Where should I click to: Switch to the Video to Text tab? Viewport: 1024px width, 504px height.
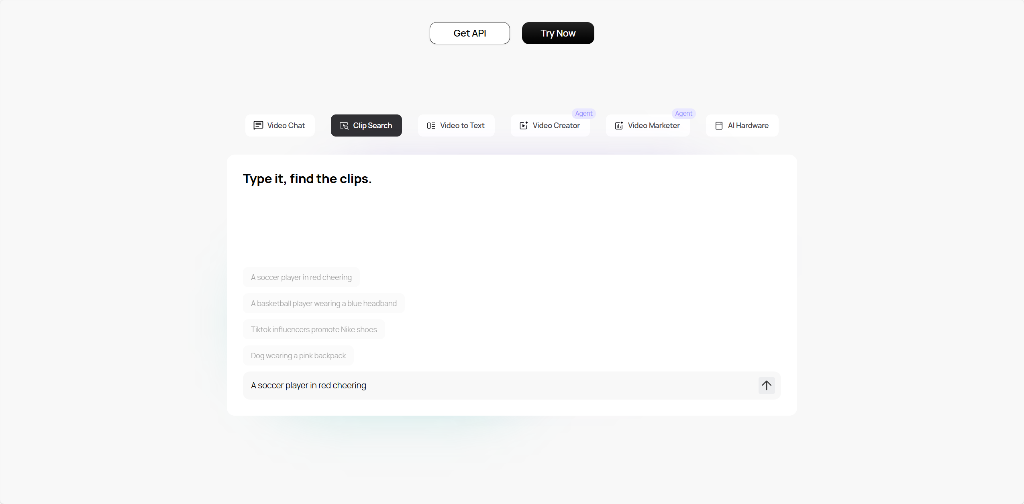[456, 126]
